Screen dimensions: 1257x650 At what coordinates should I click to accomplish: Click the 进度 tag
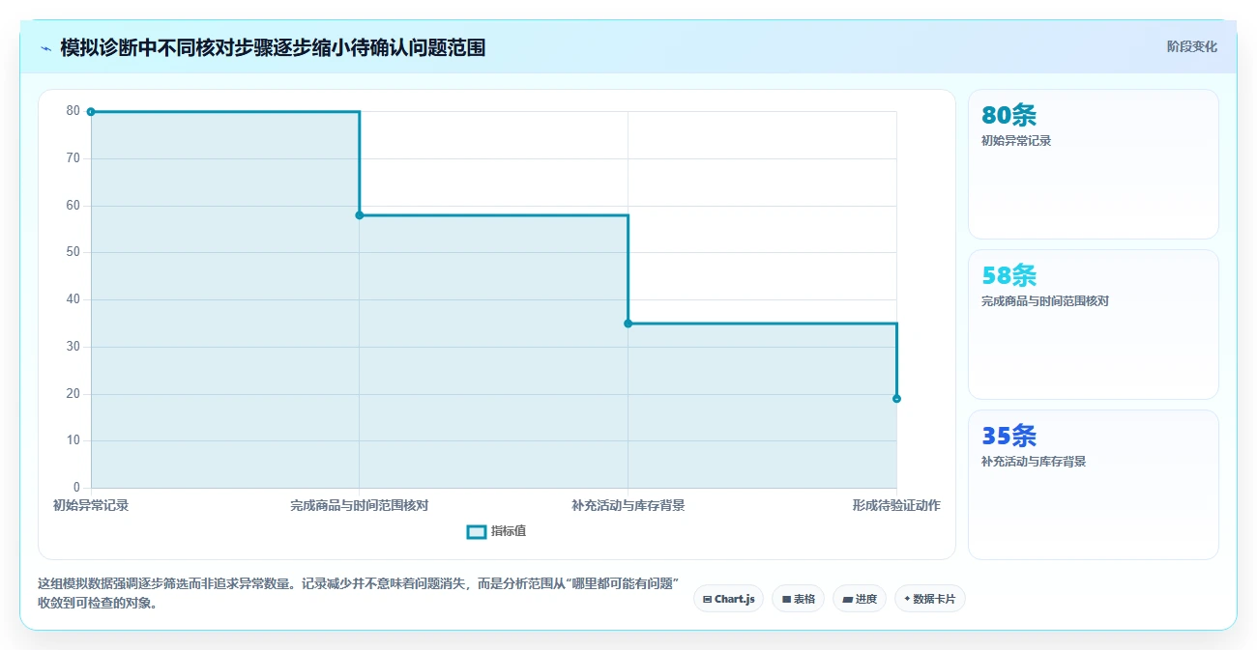(859, 599)
